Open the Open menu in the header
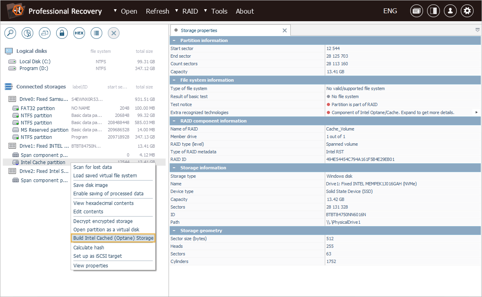The height and width of the screenshot is (297, 482). coord(129,11)
